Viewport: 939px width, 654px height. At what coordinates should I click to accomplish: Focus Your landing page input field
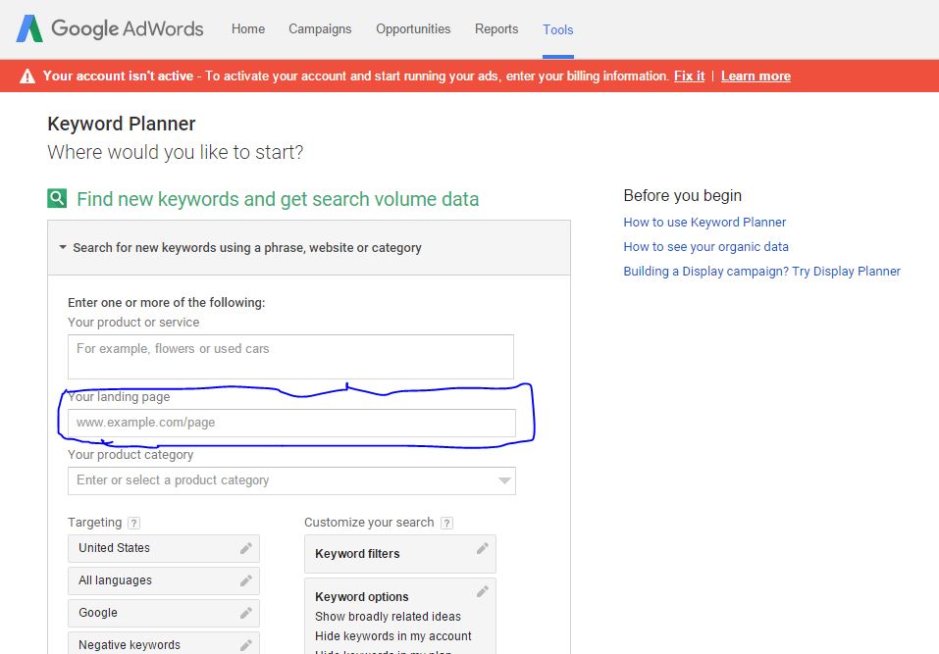pos(291,423)
